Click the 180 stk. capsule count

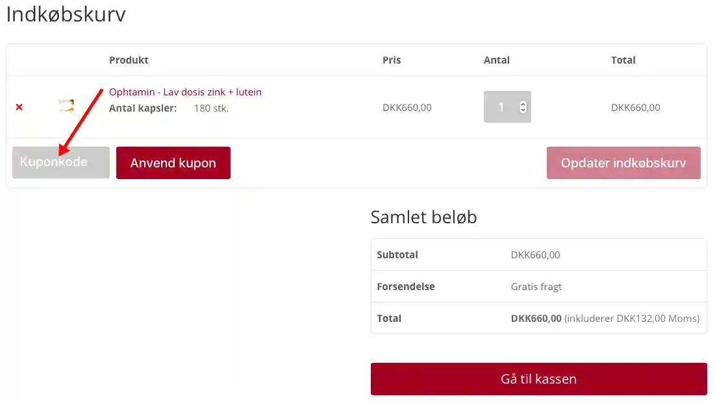211,108
